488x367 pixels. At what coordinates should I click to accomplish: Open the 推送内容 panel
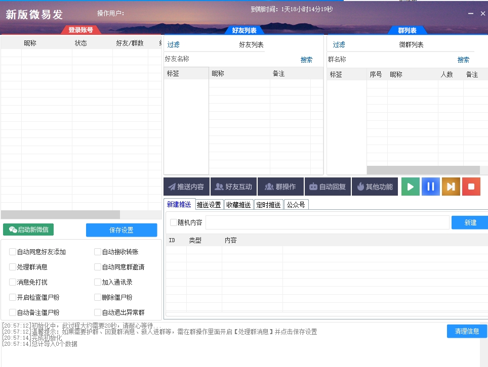[186, 186]
